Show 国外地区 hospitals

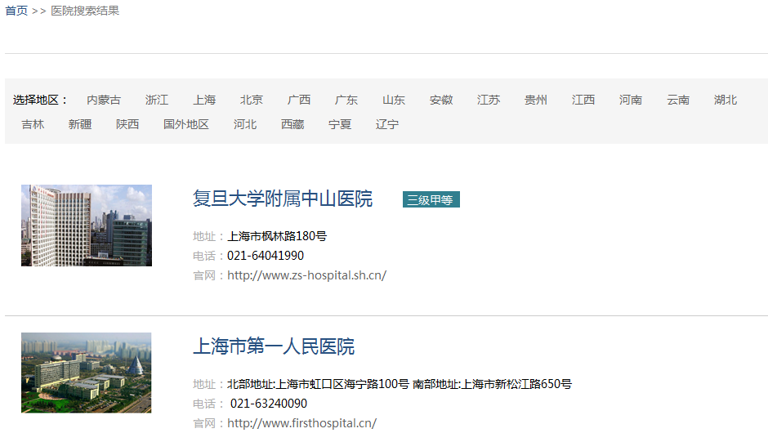click(186, 124)
